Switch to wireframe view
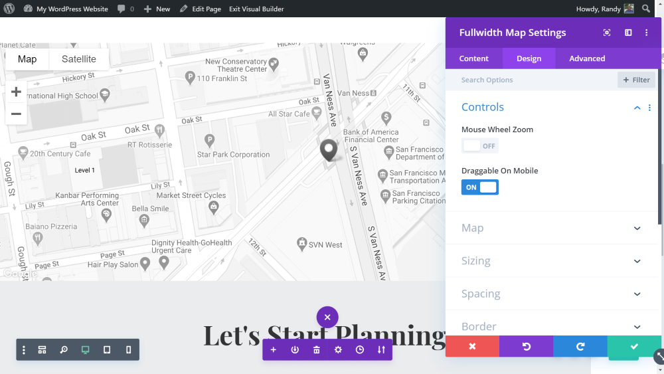The height and width of the screenshot is (374, 664). [x=42, y=350]
